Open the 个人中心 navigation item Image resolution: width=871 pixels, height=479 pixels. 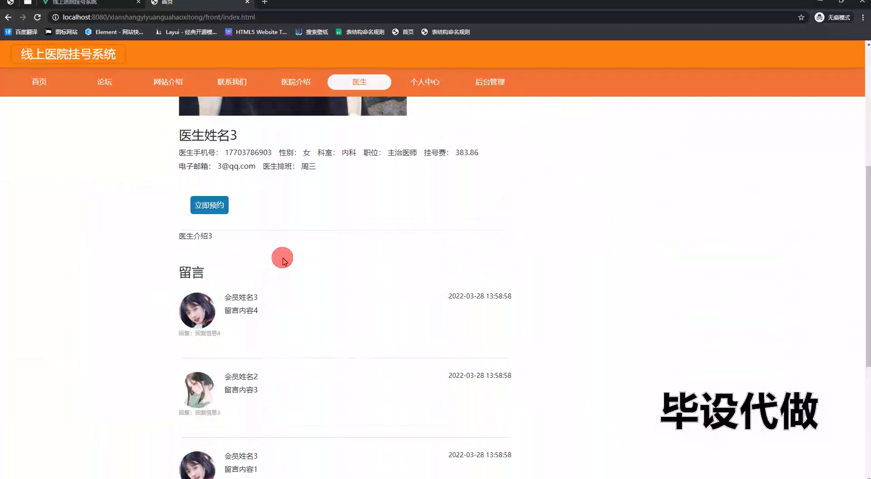click(x=425, y=82)
